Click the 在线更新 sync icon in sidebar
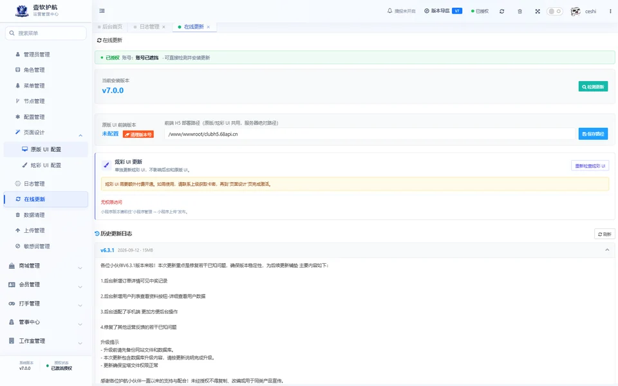The height and width of the screenshot is (386, 618). pyautogui.click(x=18, y=199)
